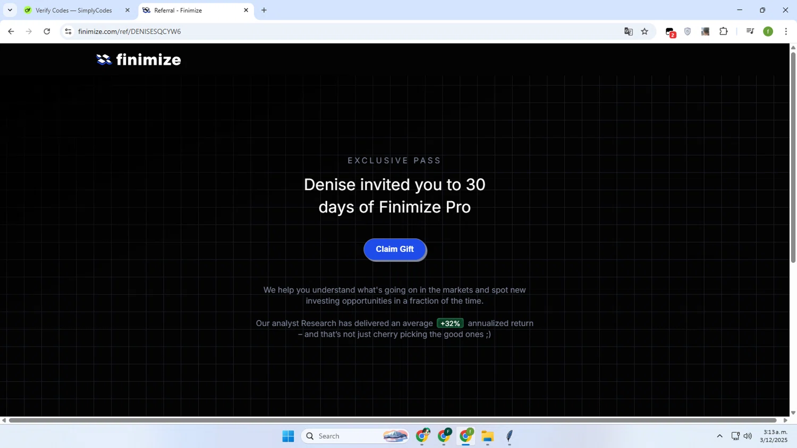This screenshot has height=448, width=797.
Task: Open the clock and date panel
Action: (x=774, y=436)
